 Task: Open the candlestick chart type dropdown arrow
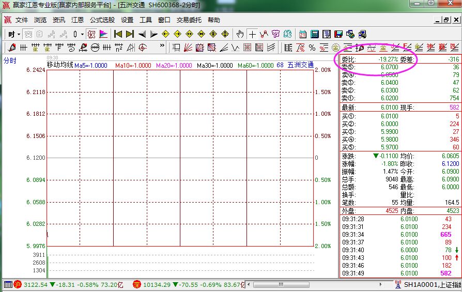click(82, 34)
